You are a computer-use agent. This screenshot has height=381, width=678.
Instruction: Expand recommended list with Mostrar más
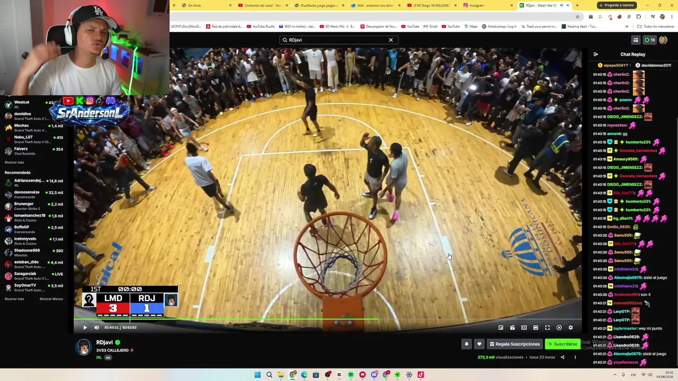[x=14, y=299]
